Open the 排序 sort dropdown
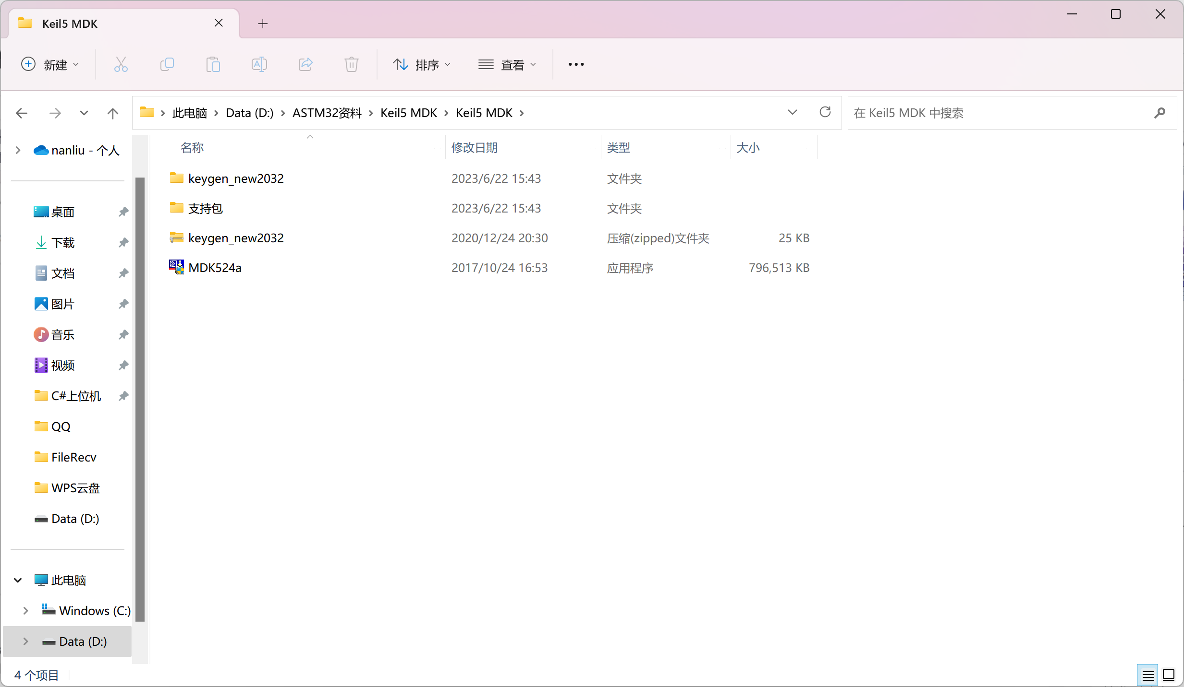Image resolution: width=1184 pixels, height=687 pixels. (x=421, y=65)
